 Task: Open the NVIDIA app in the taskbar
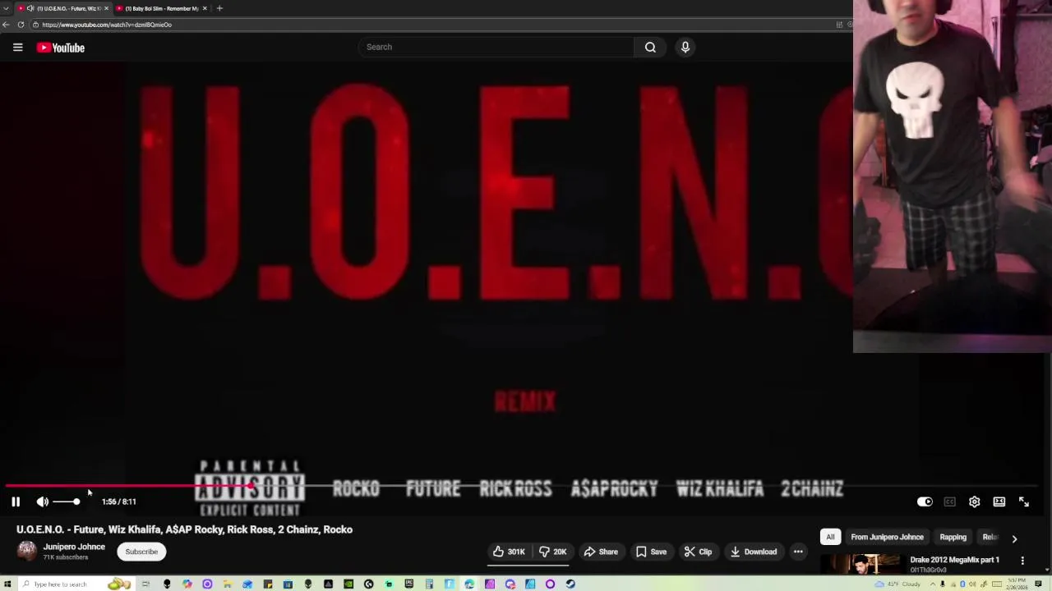[348, 584]
